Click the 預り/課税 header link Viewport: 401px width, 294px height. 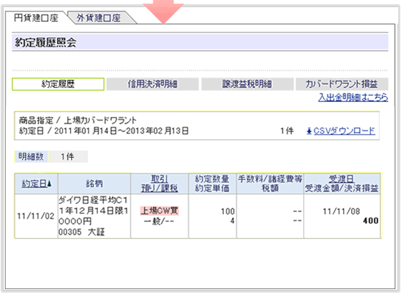(159, 188)
